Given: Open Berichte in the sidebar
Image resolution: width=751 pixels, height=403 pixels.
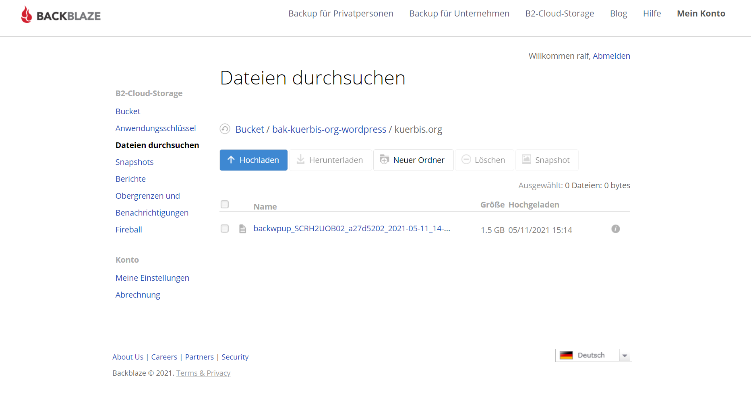Looking at the screenshot, I should (130, 179).
